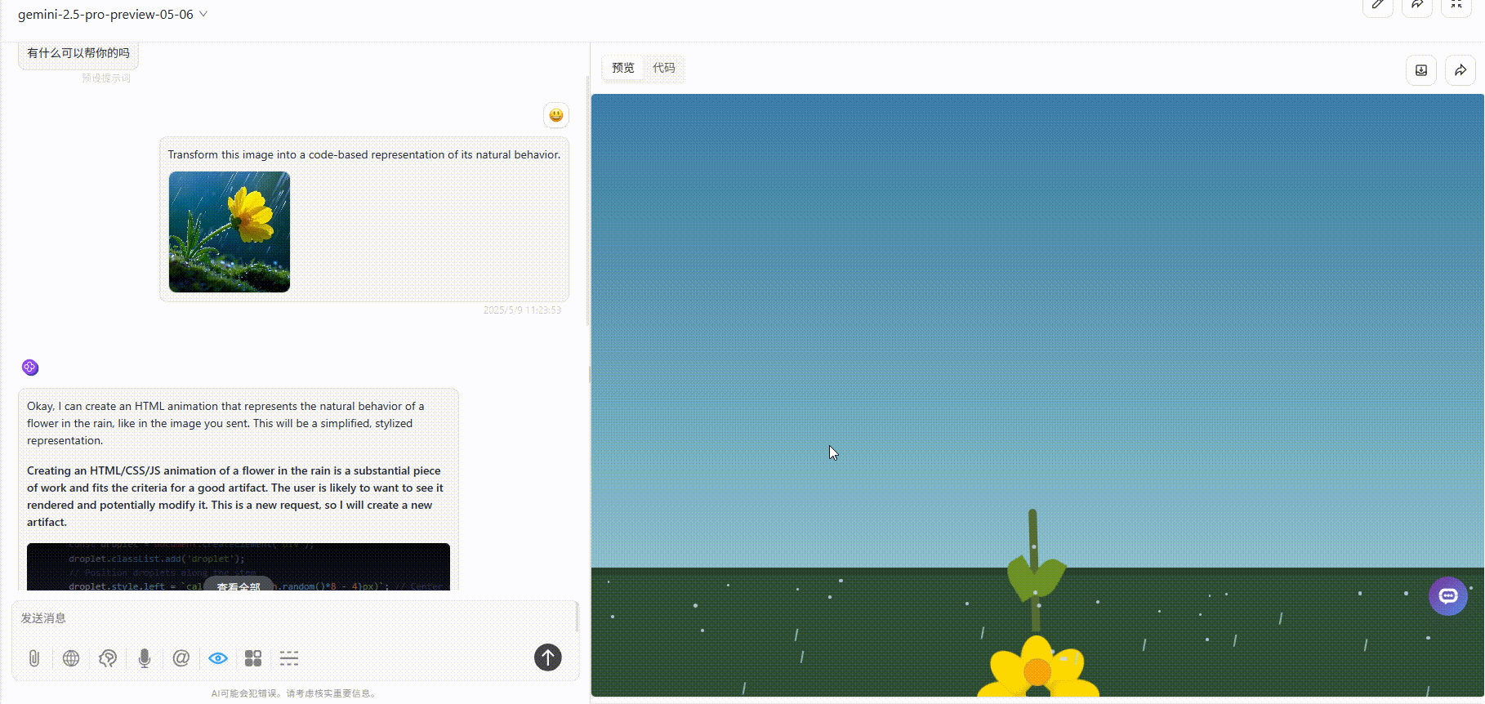Click the pencil edit icon at top
This screenshot has height=704, width=1485.
coord(1378,5)
